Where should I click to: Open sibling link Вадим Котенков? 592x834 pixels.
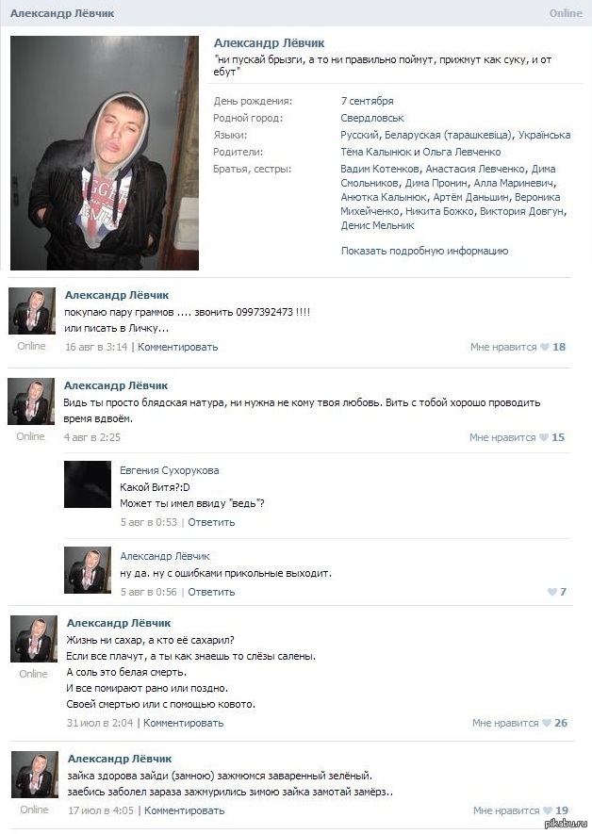point(380,169)
